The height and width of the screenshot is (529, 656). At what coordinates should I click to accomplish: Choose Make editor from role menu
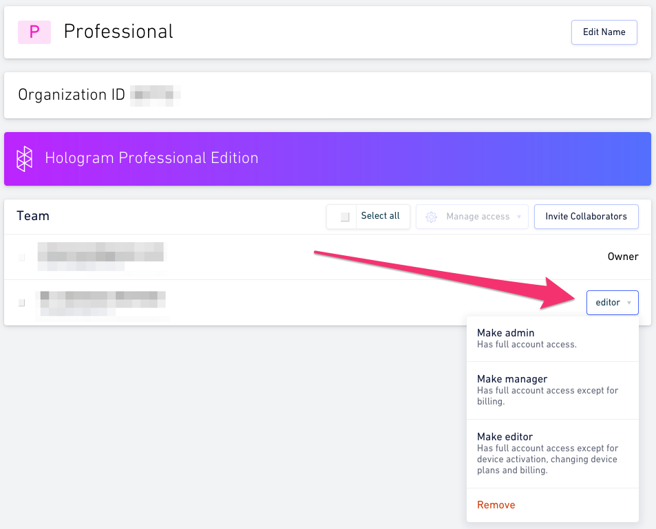[553, 454]
